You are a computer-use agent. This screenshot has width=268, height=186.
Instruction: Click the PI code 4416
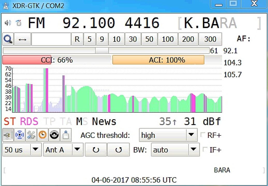[x=142, y=23]
